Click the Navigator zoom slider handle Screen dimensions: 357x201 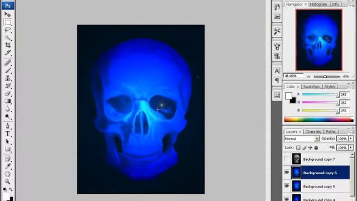click(325, 76)
